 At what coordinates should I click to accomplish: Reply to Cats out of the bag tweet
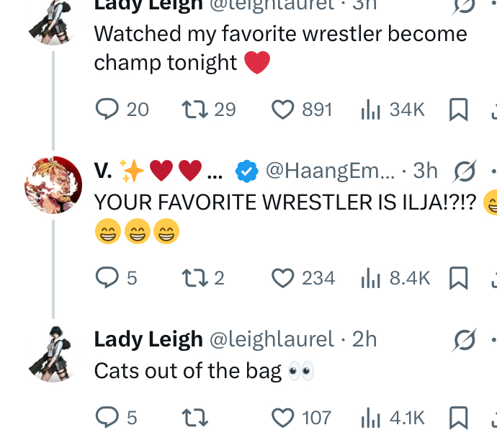pyautogui.click(x=107, y=417)
